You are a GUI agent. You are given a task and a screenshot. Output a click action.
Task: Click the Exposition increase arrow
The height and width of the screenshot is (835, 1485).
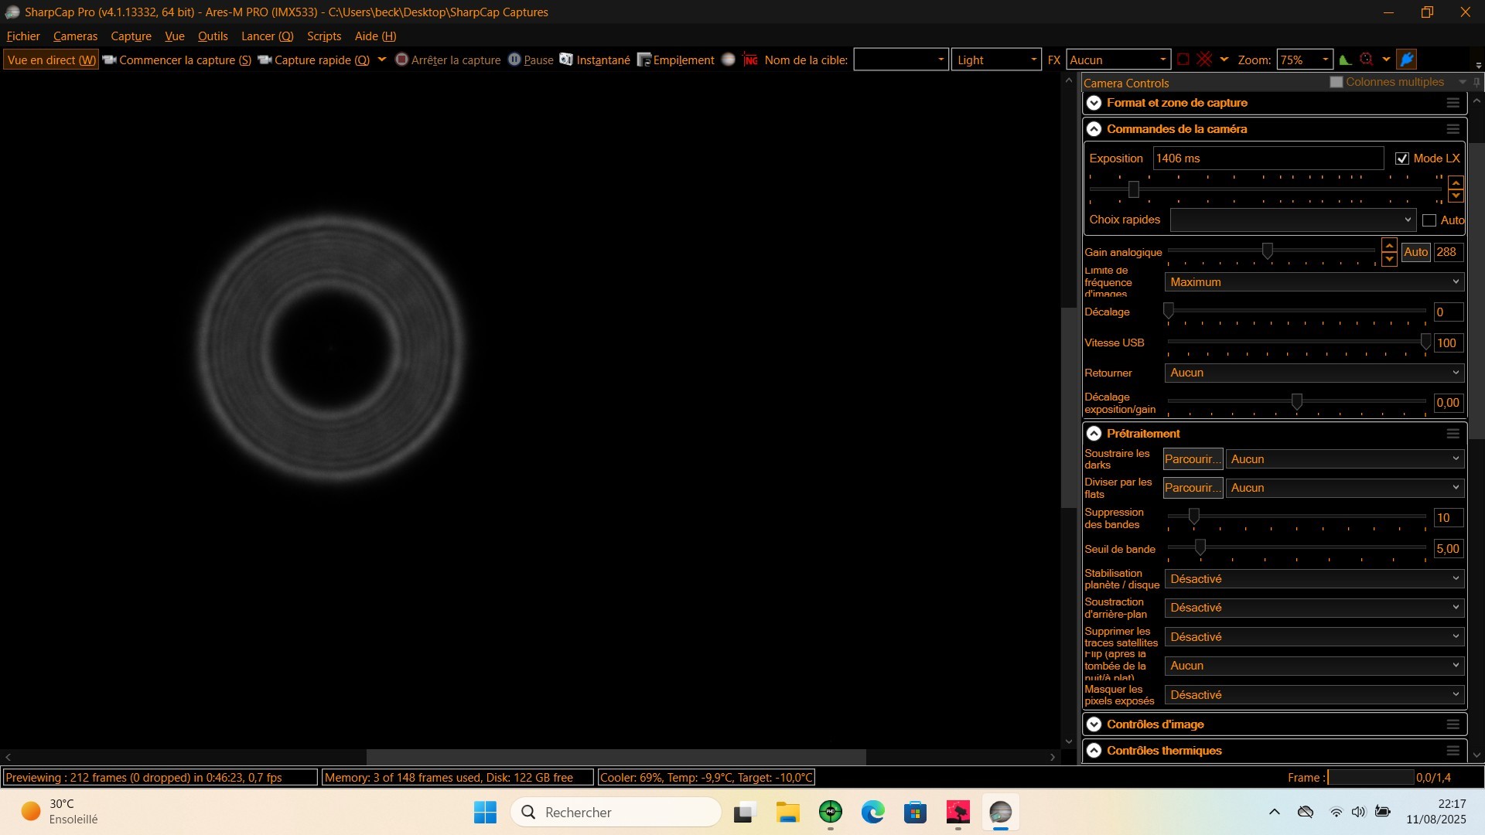1456,183
